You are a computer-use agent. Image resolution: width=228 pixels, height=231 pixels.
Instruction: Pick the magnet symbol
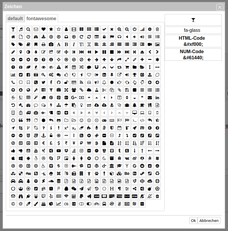pyautogui.click(x=97, y=67)
